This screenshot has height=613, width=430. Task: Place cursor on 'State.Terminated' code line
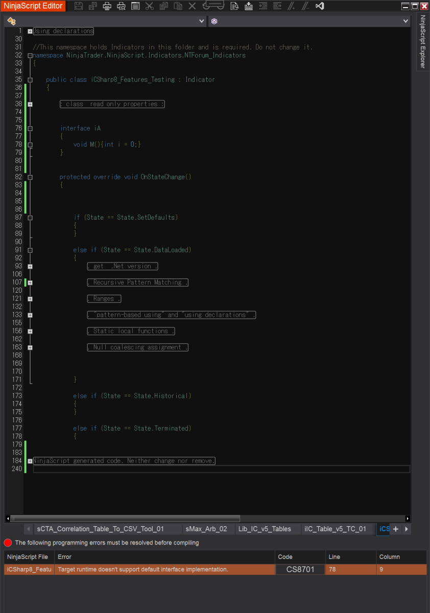132,429
